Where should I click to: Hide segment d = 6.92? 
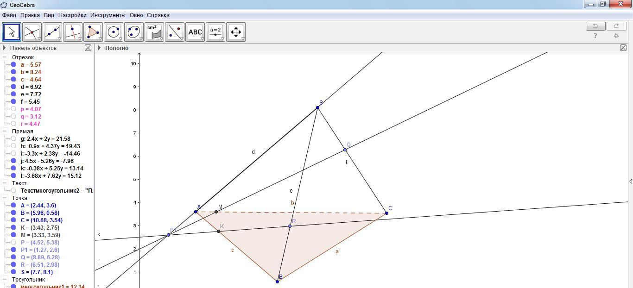13,87
